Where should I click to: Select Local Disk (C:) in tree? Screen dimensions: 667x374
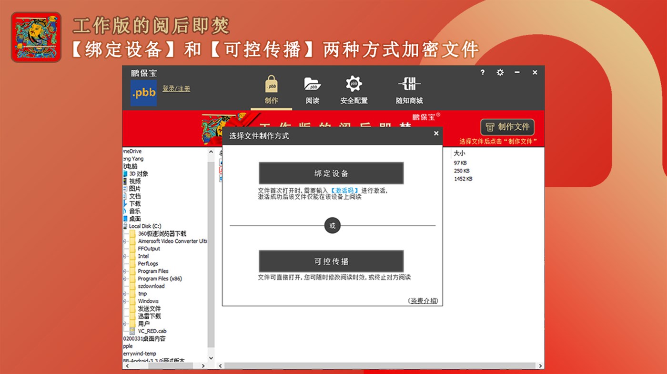(142, 226)
